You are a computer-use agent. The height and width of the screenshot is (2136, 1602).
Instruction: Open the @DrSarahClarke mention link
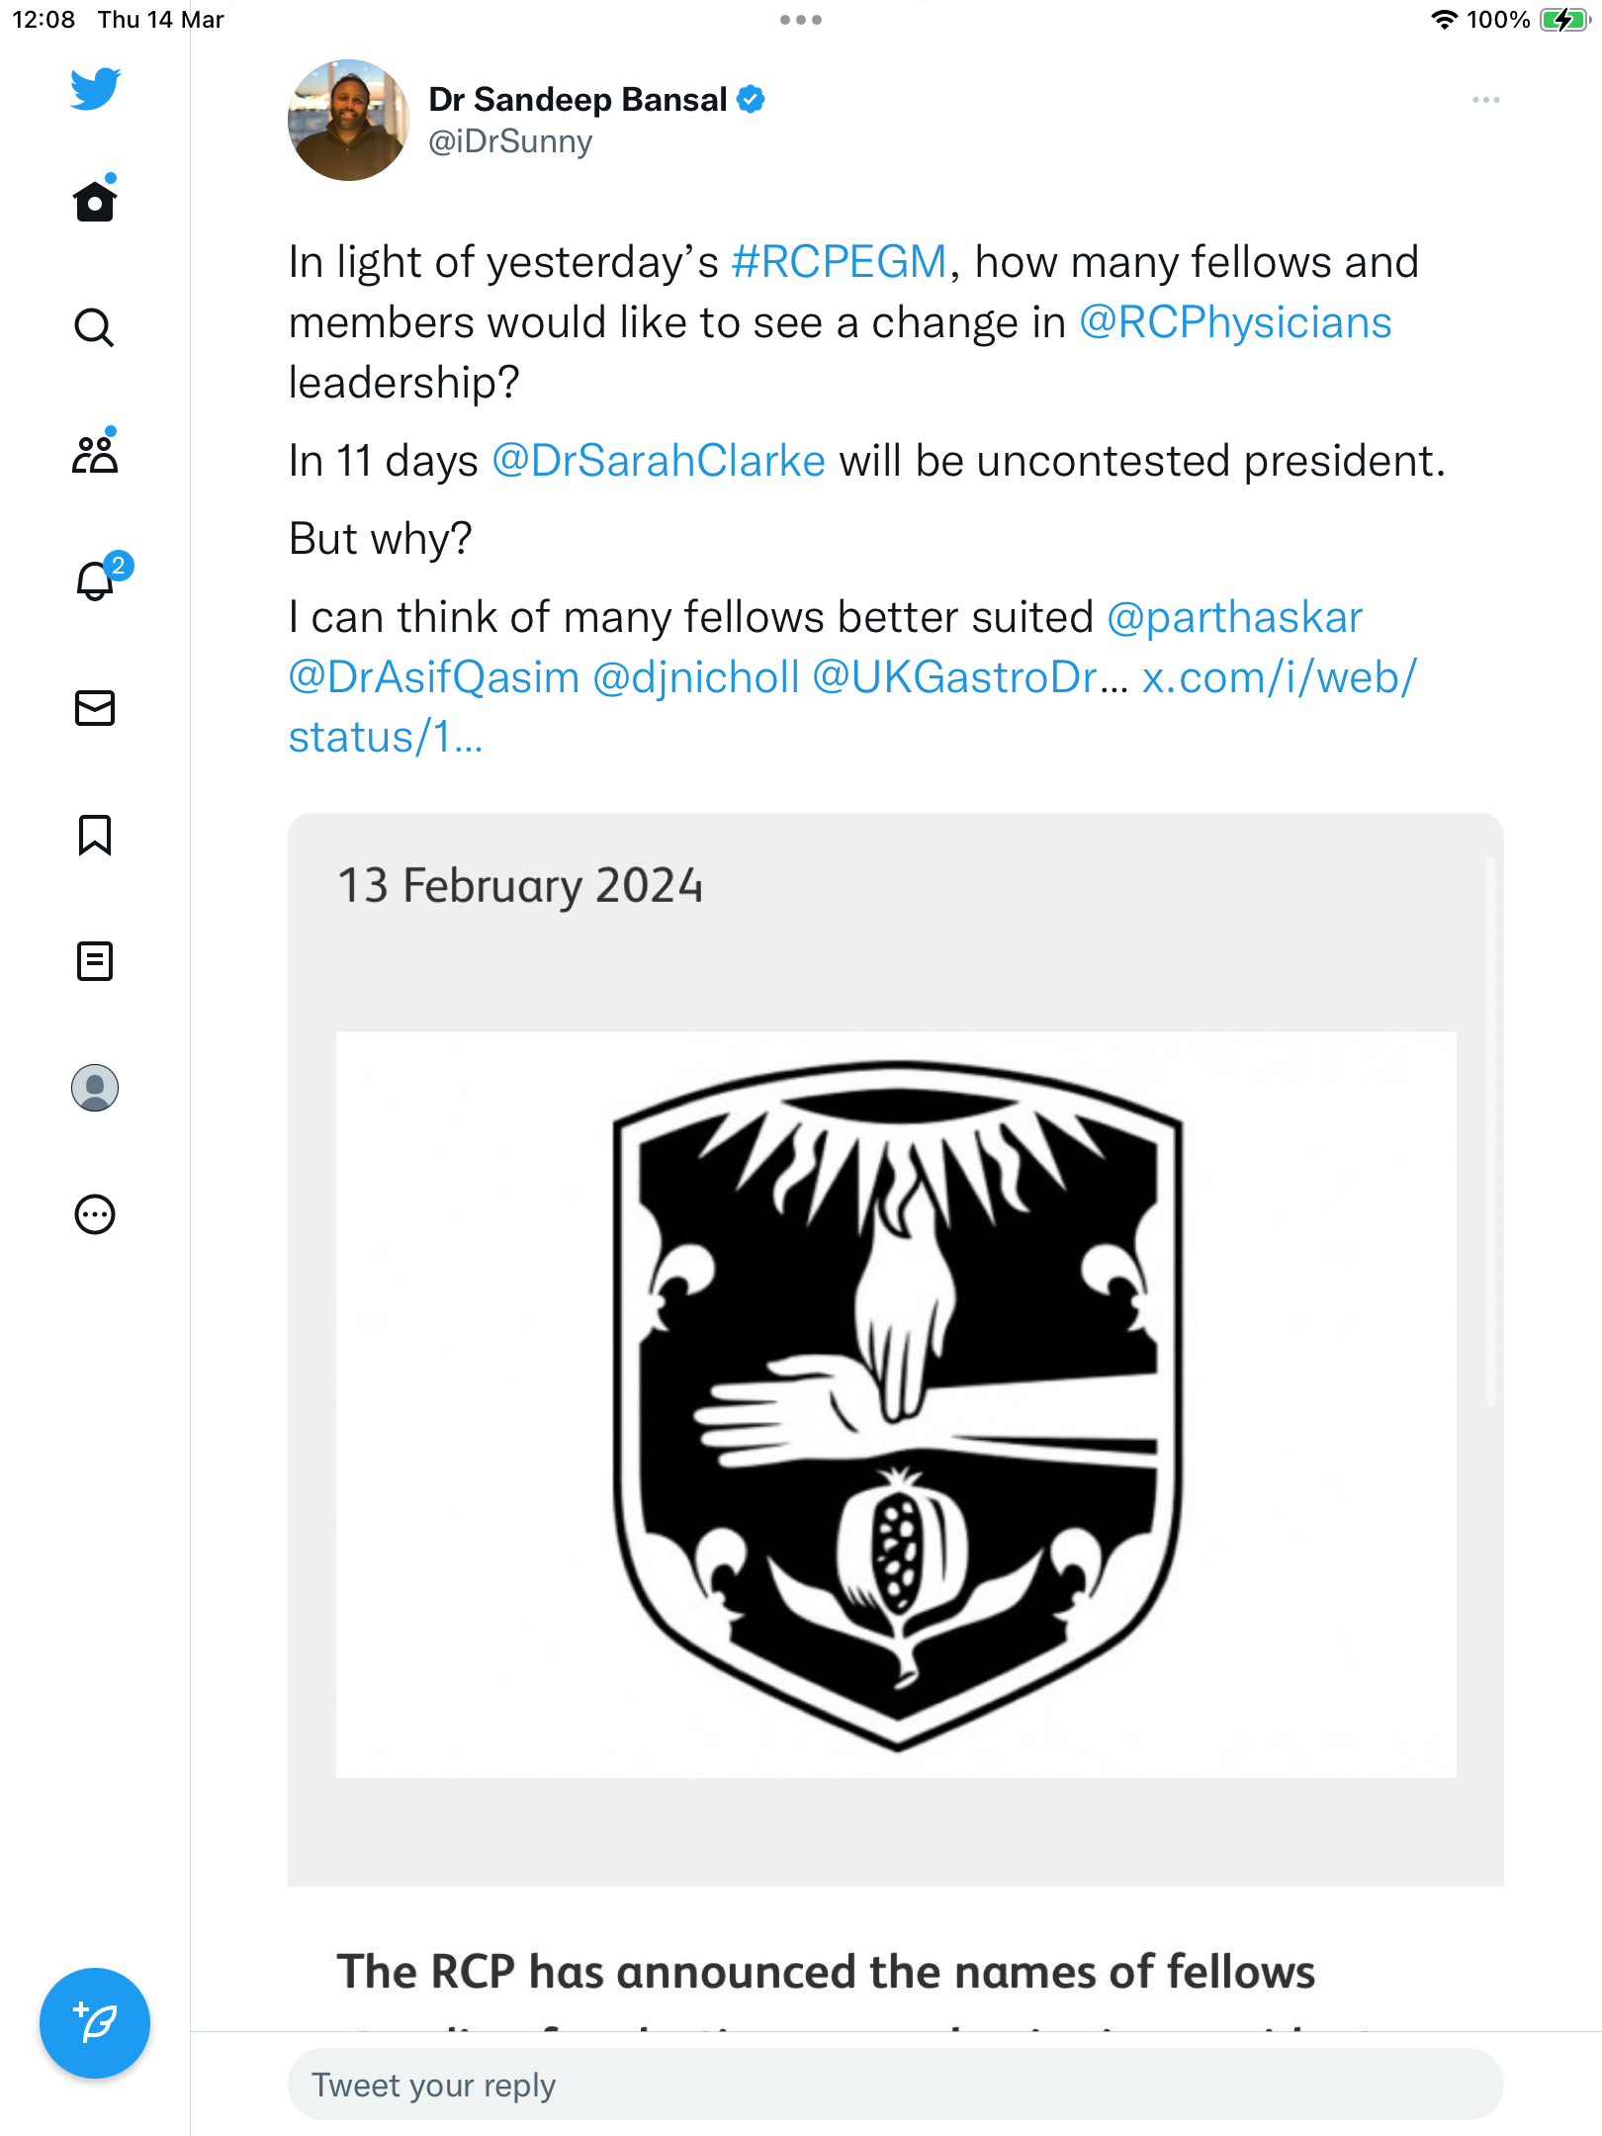[659, 462]
